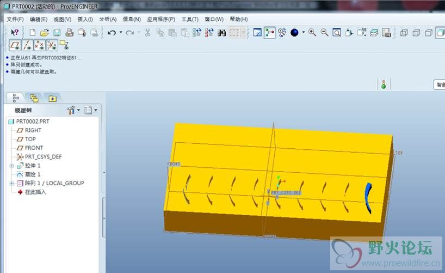The width and height of the screenshot is (445, 273).
Task: Undo the last operation
Action: tap(112, 33)
